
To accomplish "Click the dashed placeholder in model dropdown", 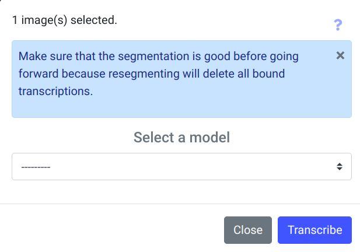I will pos(36,167).
